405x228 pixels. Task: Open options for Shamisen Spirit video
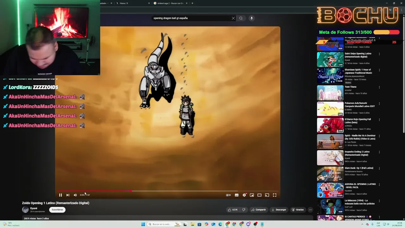click(379, 70)
